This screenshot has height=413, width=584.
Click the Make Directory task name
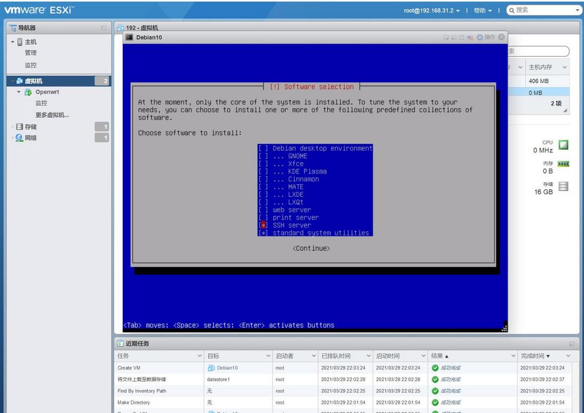point(134,403)
